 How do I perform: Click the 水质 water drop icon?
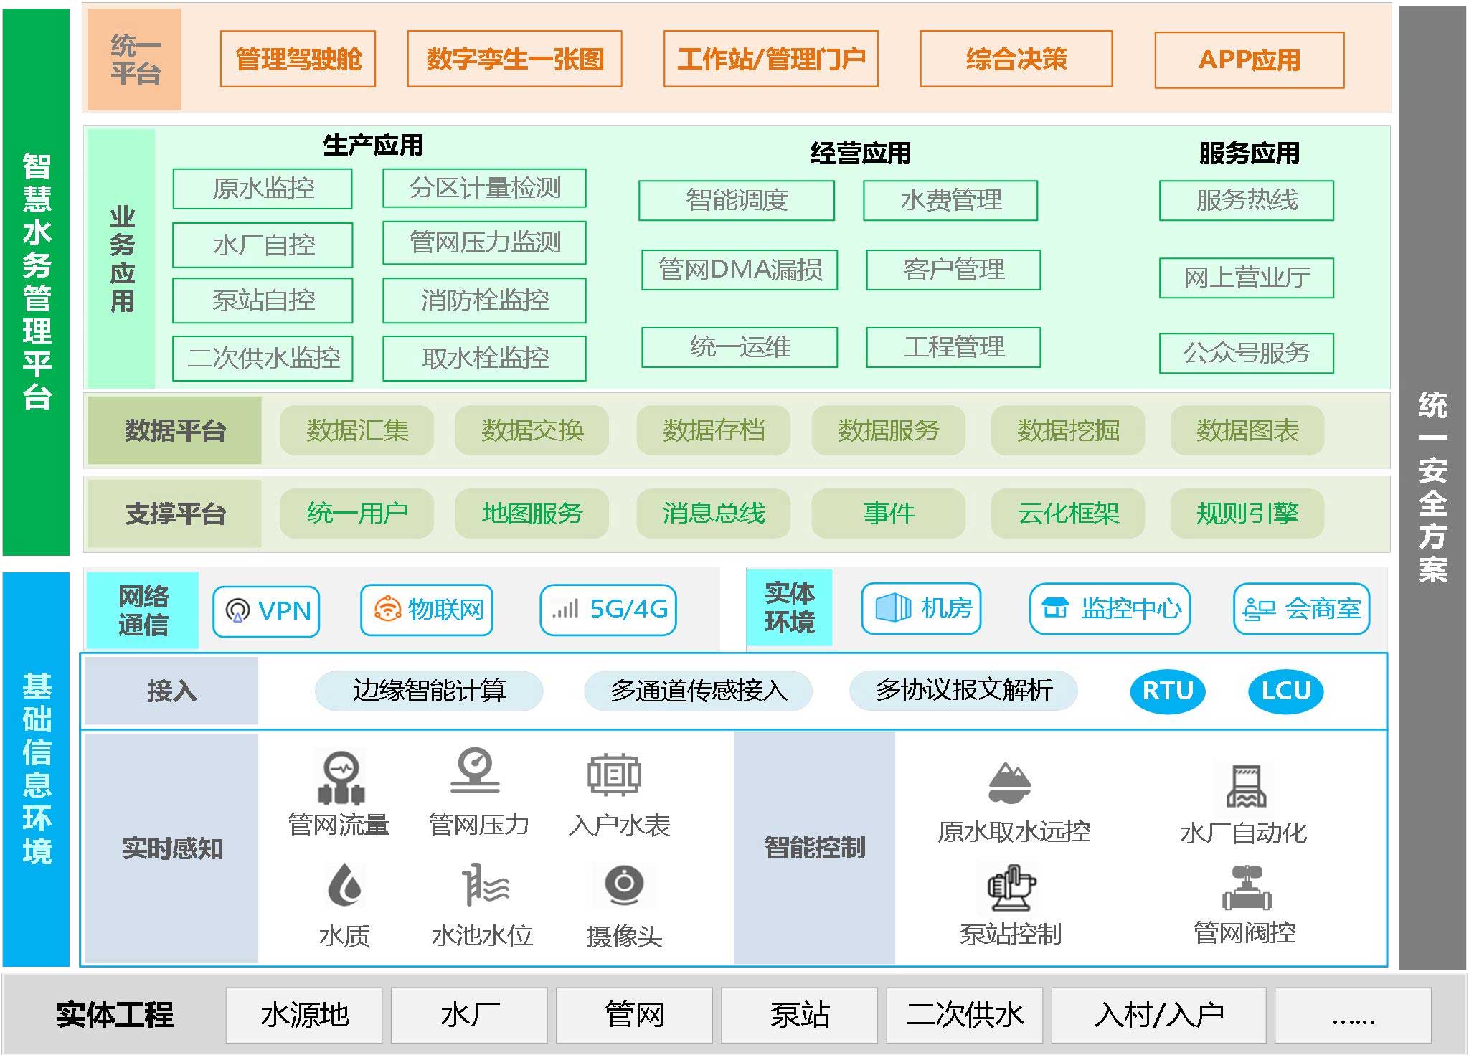click(345, 885)
